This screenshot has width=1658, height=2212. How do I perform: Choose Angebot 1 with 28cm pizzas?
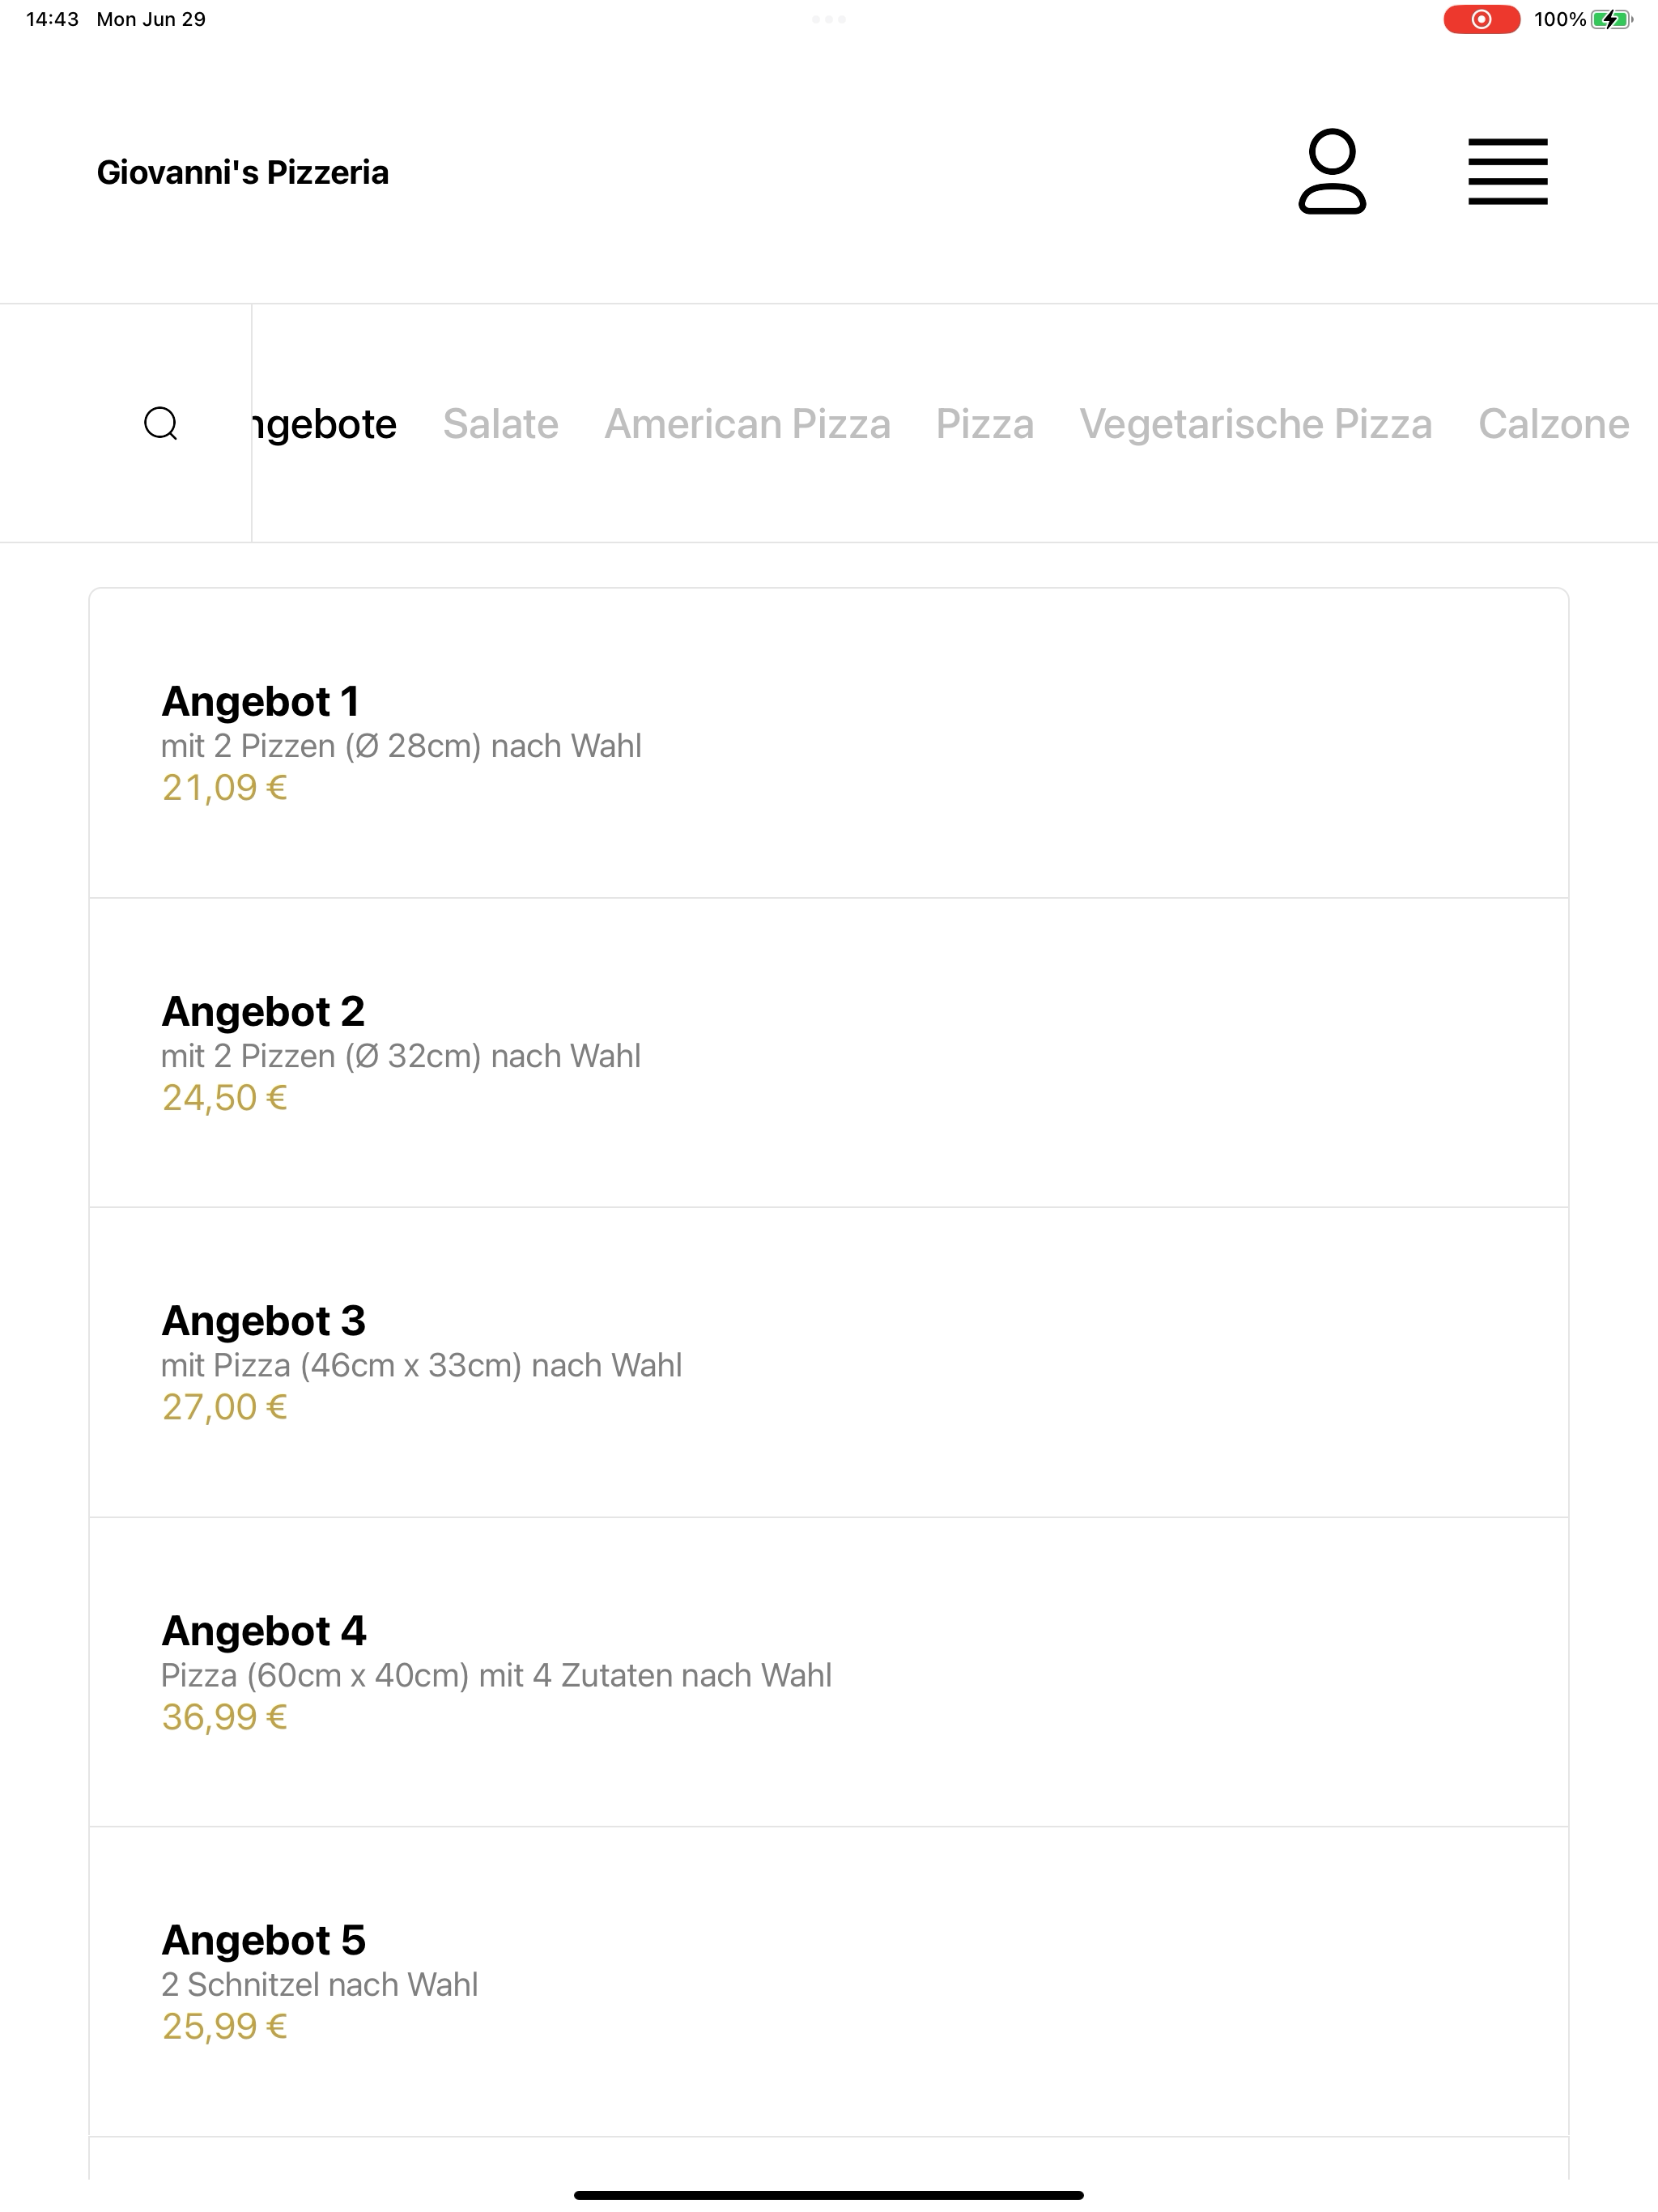pyautogui.click(x=829, y=743)
